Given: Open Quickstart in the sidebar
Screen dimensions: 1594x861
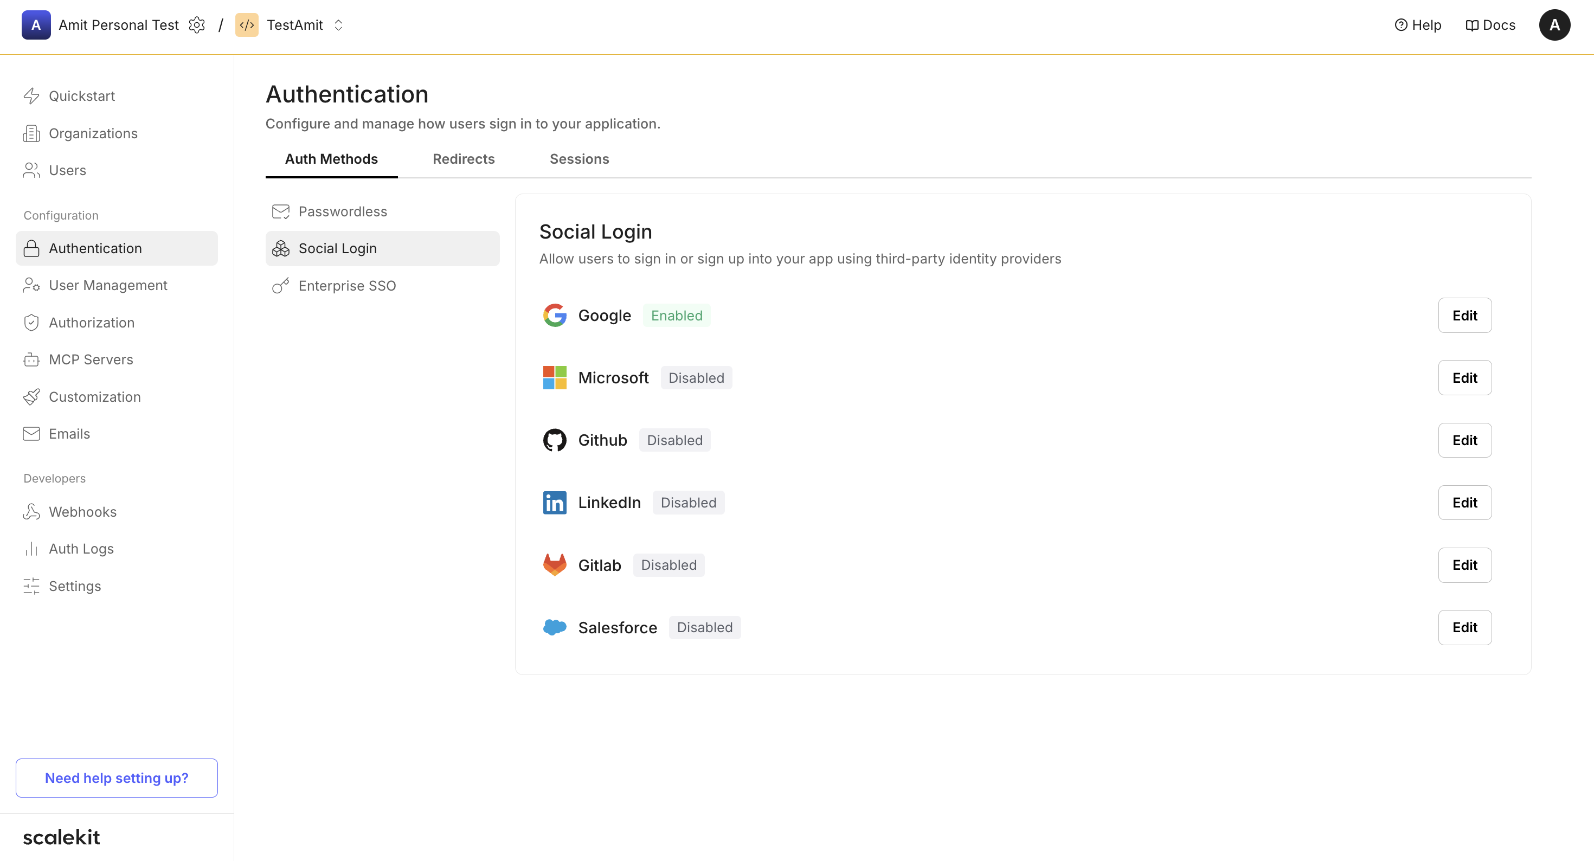Looking at the screenshot, I should click(x=117, y=96).
